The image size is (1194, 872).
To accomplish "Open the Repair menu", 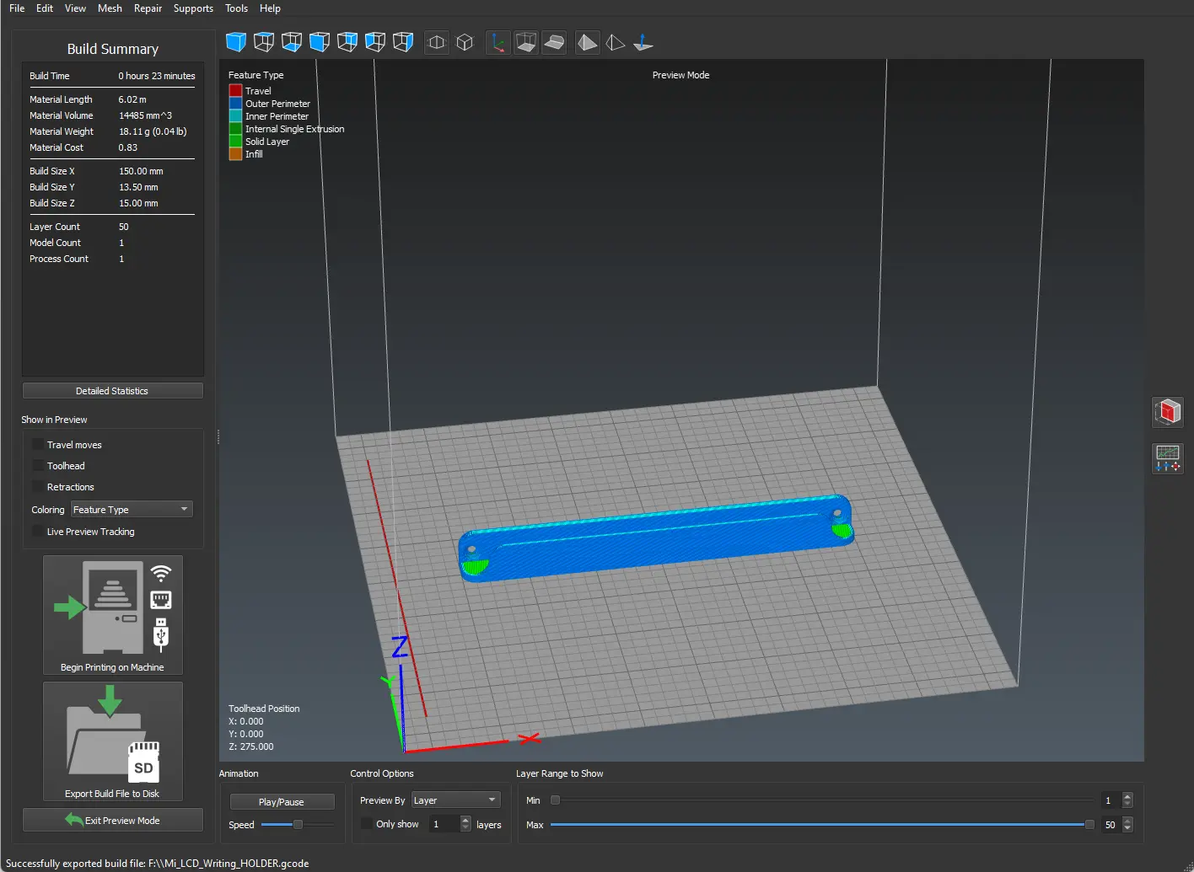I will click(x=148, y=8).
